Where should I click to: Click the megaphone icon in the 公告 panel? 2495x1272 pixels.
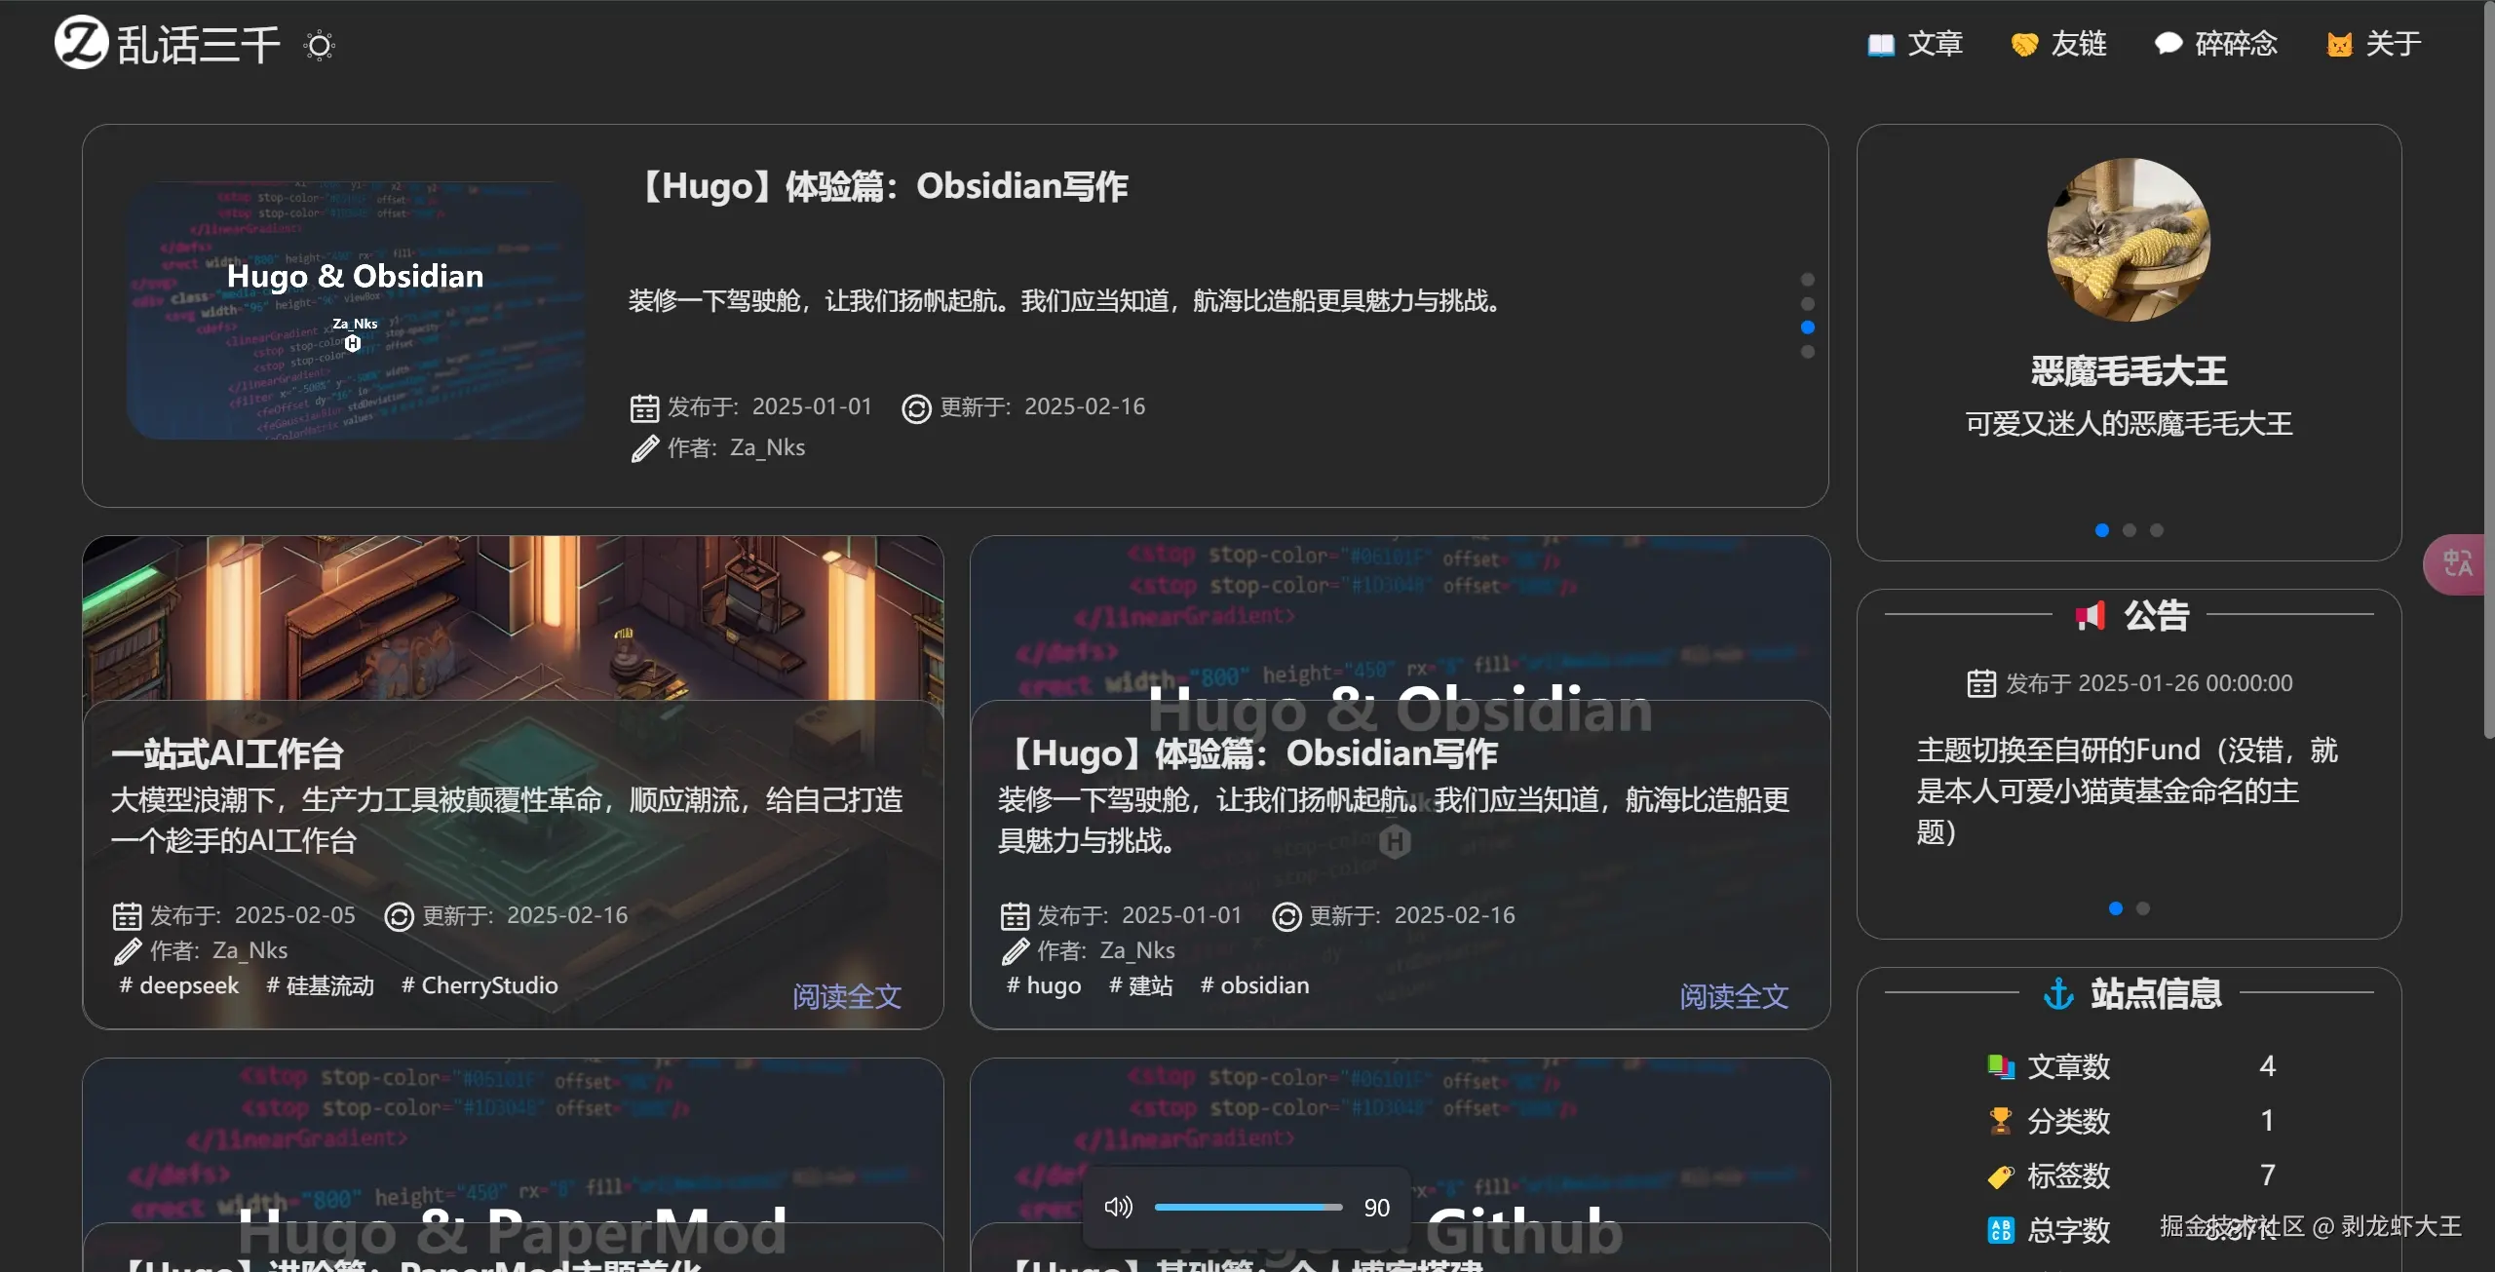click(2092, 615)
